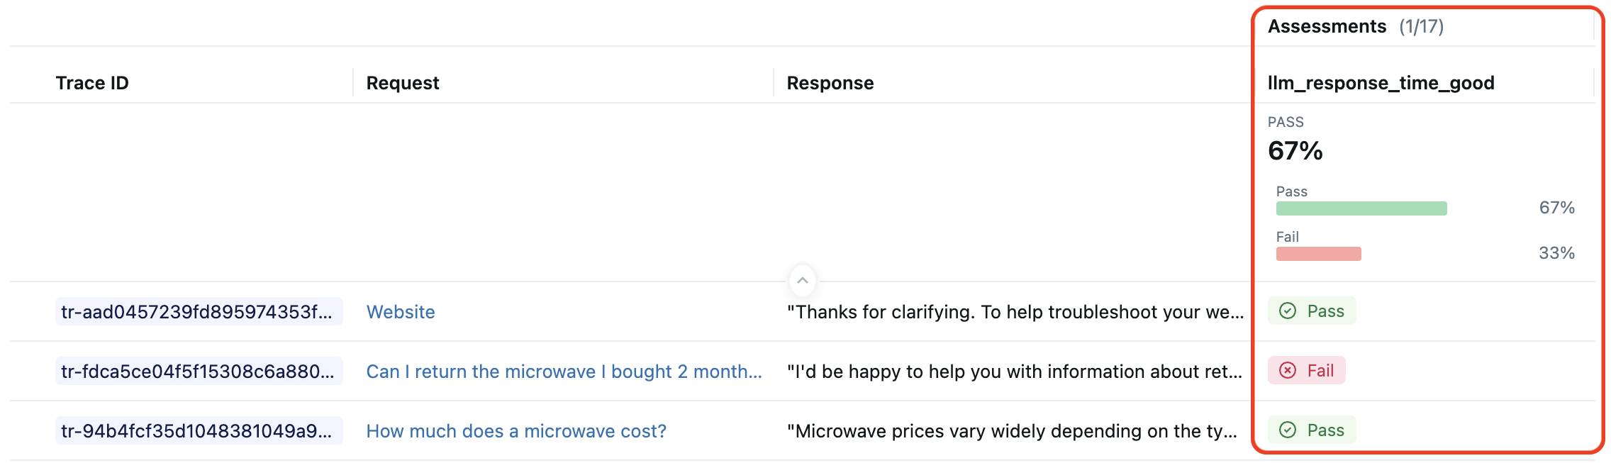Open 'How much does a microwave cost?' request
This screenshot has width=1611, height=463.
click(516, 431)
